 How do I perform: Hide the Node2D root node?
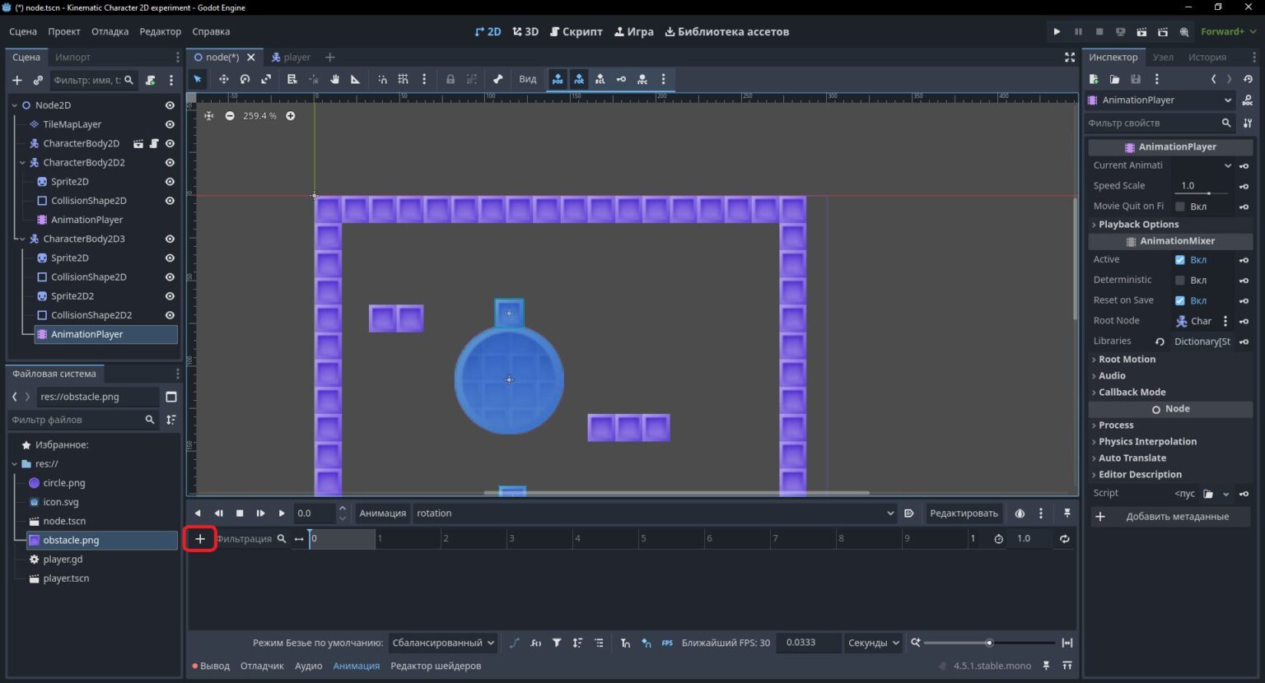170,105
